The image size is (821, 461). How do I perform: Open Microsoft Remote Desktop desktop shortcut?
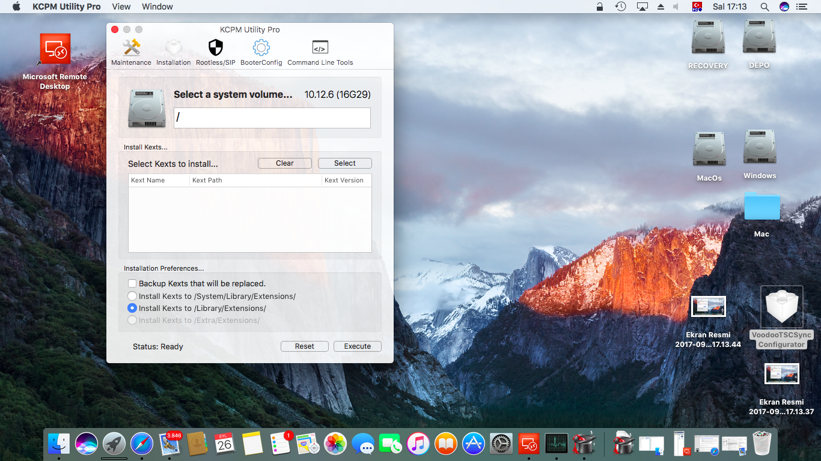[x=55, y=49]
